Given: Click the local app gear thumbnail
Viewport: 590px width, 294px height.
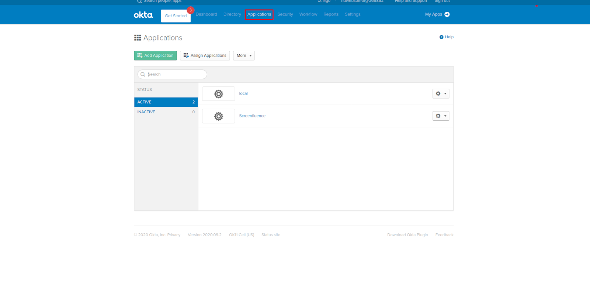Looking at the screenshot, I should [x=218, y=94].
